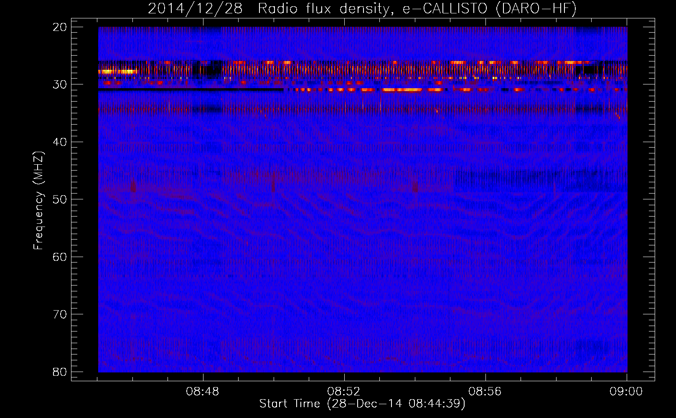Click the '70' frequency tick label

tap(60, 314)
